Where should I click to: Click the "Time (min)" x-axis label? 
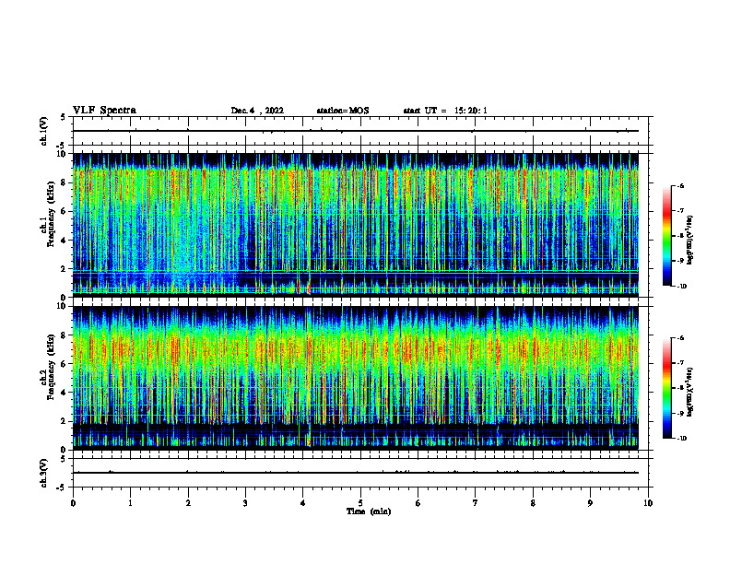(369, 511)
